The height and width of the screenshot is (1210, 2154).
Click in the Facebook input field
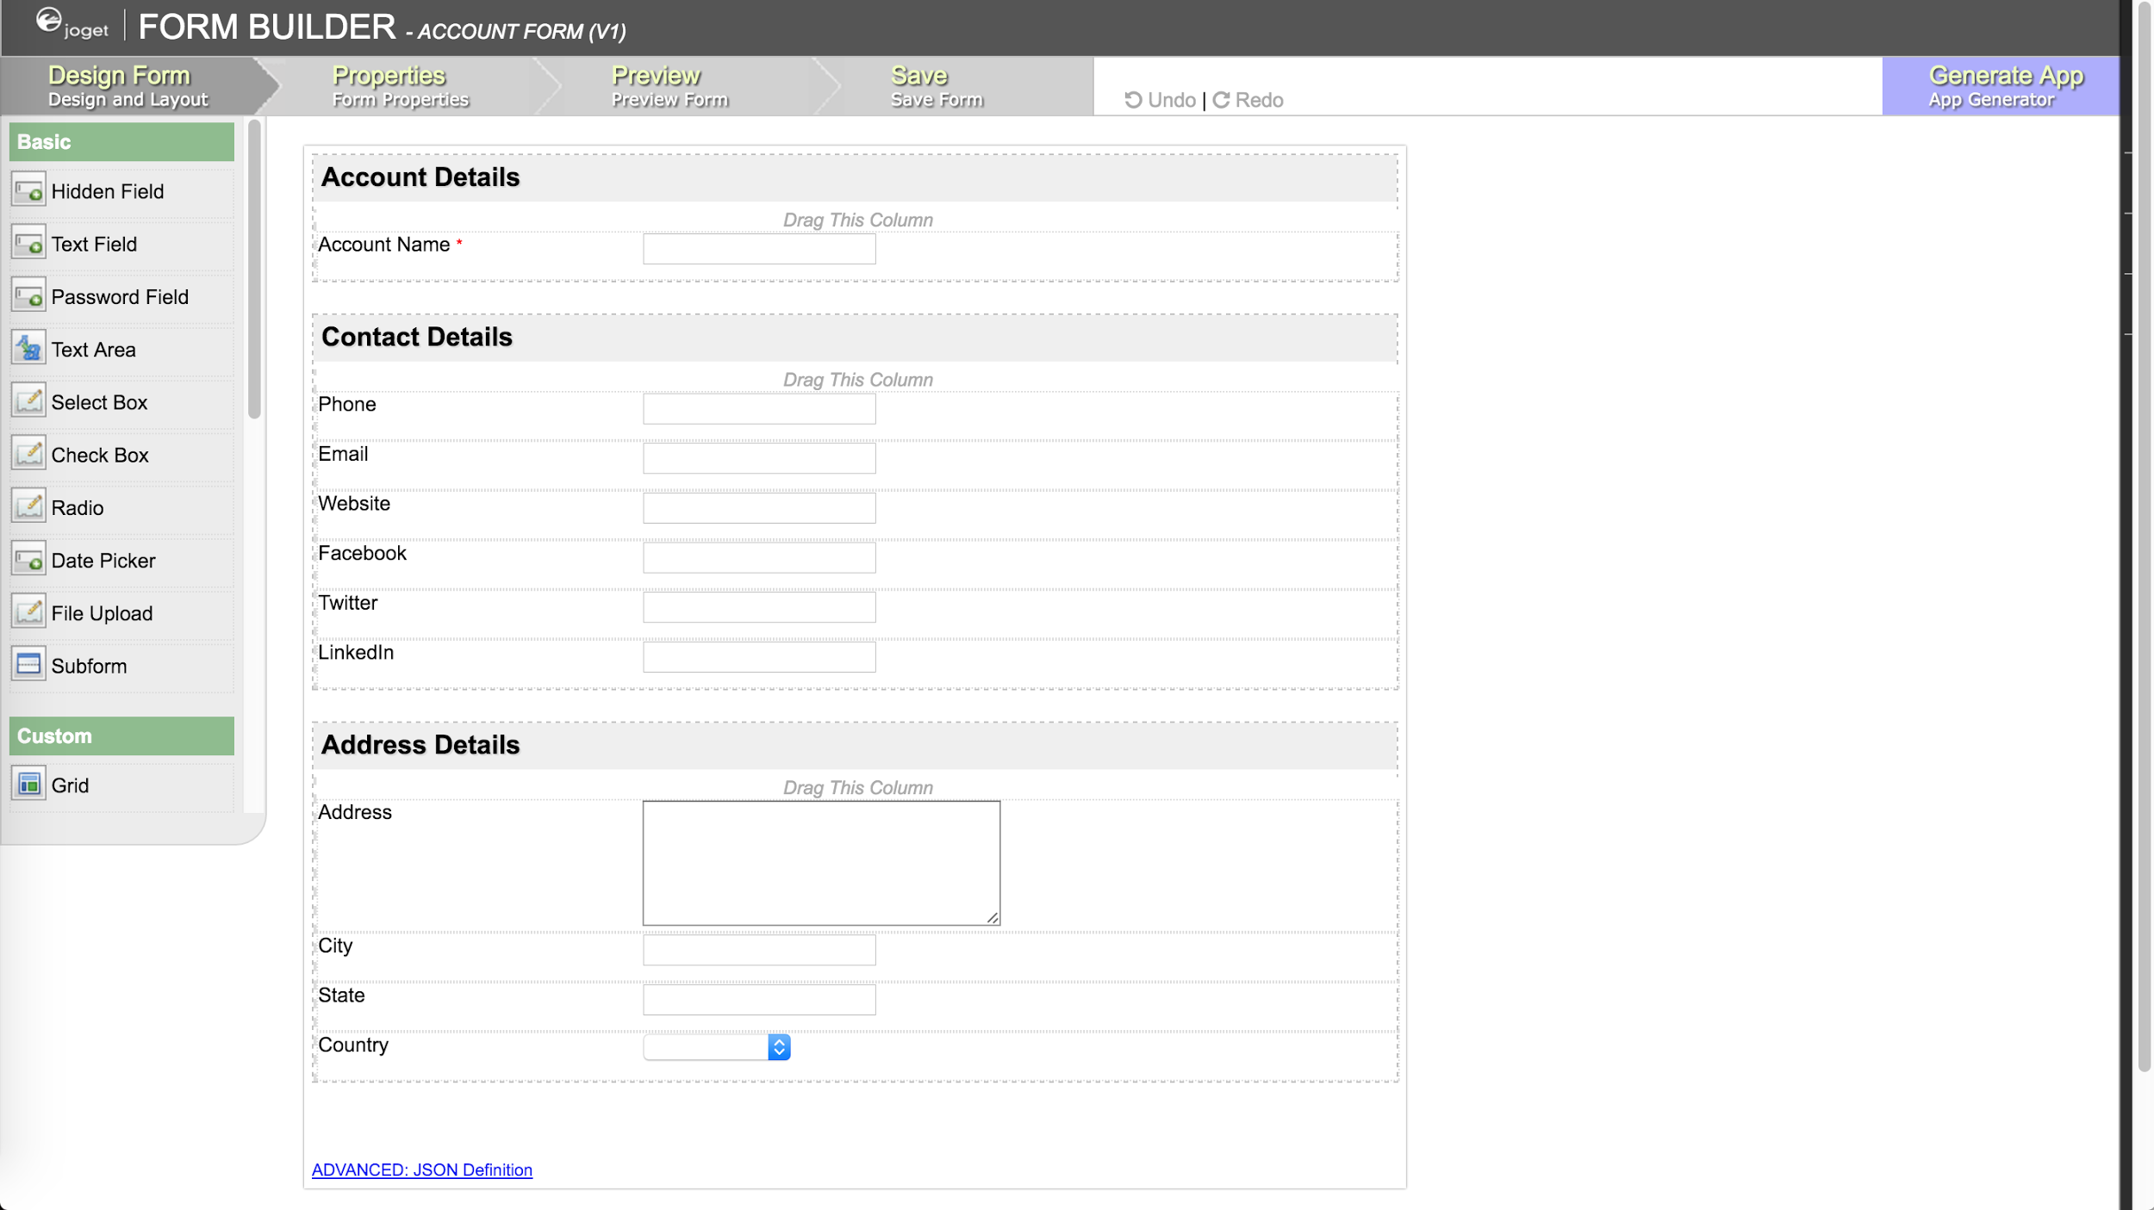[x=759, y=558]
